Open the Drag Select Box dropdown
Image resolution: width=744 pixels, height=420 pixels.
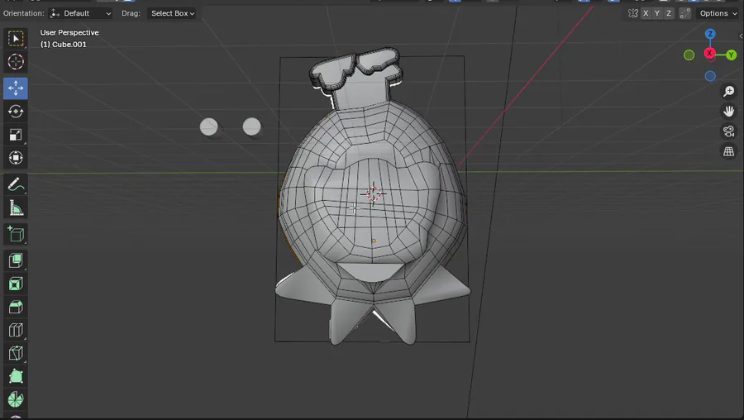pos(173,13)
